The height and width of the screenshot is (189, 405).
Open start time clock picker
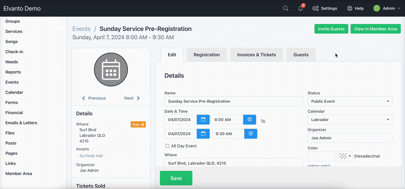point(250,120)
